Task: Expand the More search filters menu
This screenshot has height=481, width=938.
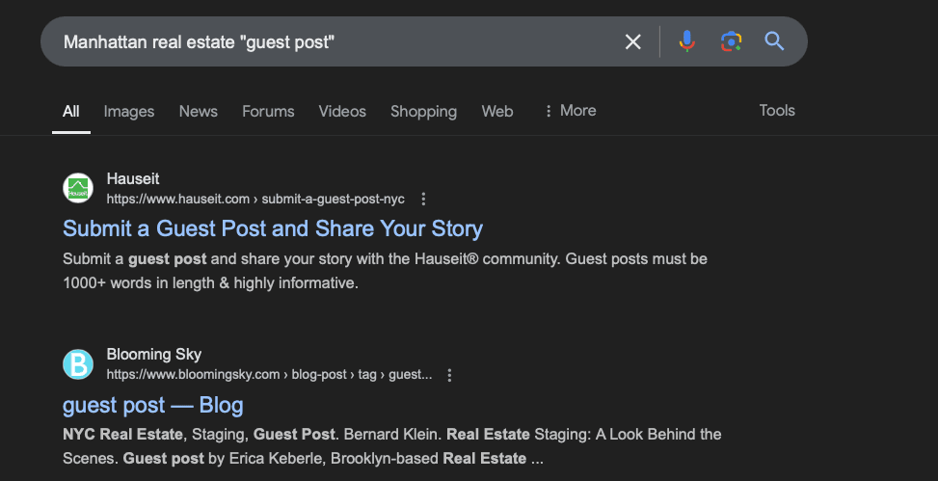Action: coord(570,111)
